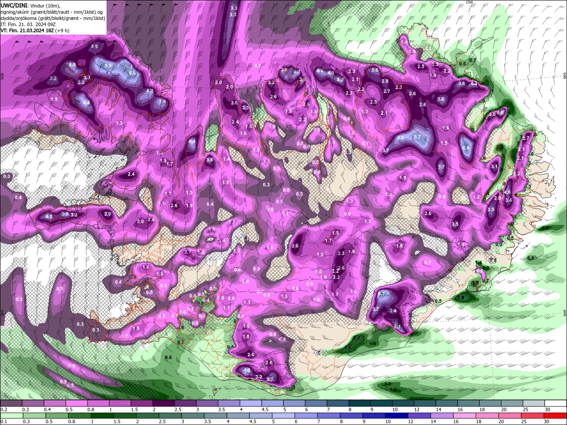Viewport: 567px width, 425px height.
Task: Click the red swatch ending the rain scale
Action: [555, 415]
